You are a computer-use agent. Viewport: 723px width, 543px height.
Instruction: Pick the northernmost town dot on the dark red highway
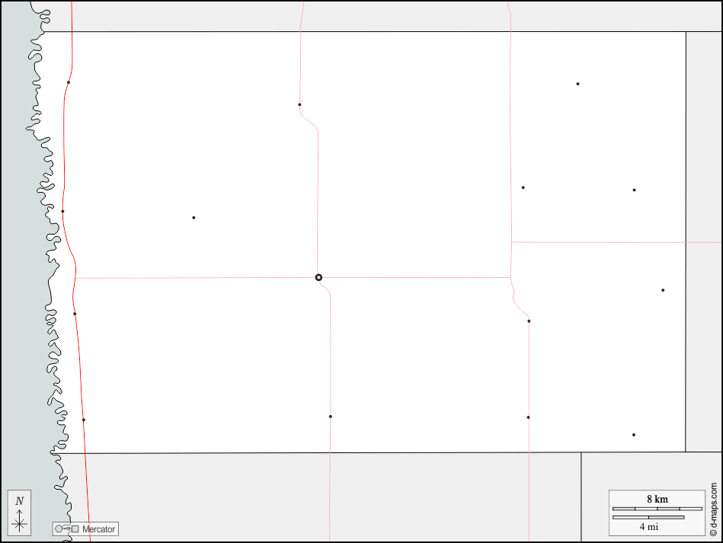coord(69,82)
